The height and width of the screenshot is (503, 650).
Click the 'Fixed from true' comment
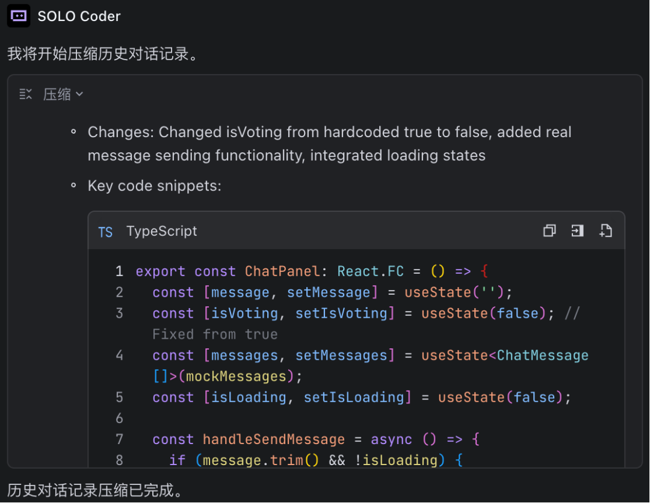tap(215, 335)
